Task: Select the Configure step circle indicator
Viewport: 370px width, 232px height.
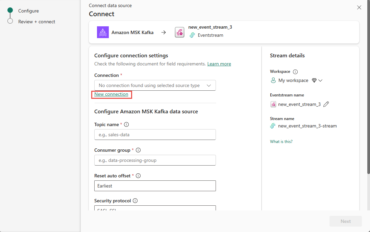Action: point(10,10)
